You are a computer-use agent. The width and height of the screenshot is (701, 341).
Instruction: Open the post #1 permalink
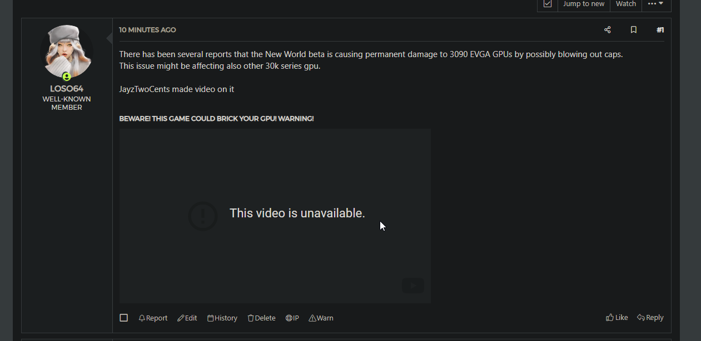(x=660, y=30)
